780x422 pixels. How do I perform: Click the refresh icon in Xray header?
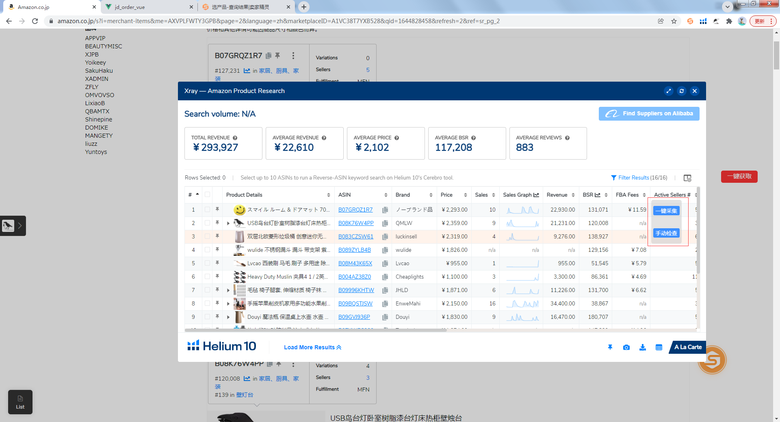[x=682, y=91]
